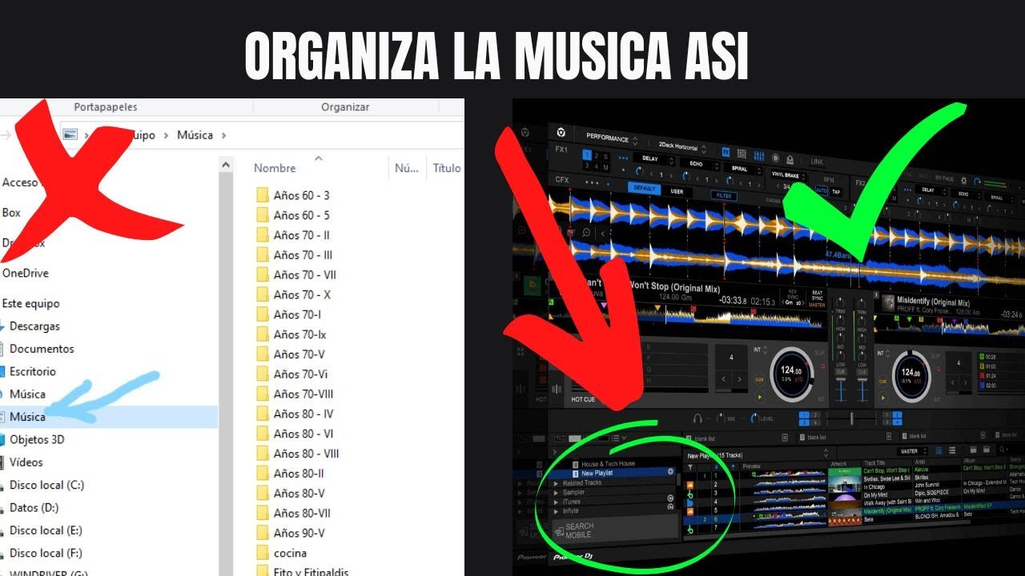The width and height of the screenshot is (1025, 576).
Task: Start playback with deck 1 green play icon
Action: click(759, 398)
